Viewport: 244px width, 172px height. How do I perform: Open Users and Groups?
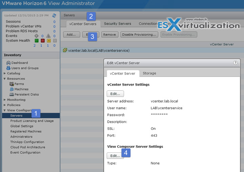[x=25, y=68]
